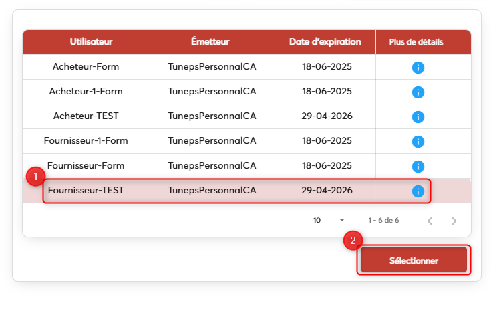
Task: Select the Fournisseur-TEST certificate row
Action: pyautogui.click(x=86, y=191)
